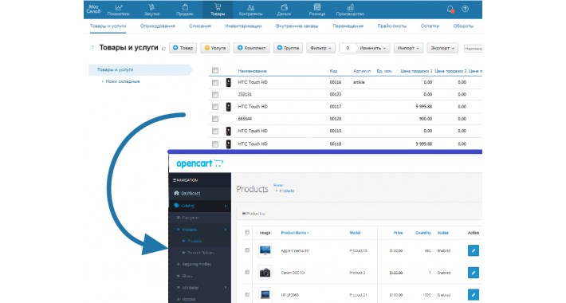Open Dashboard in OpenCart sidebar
Viewport: 566px width, 303px height.
pos(200,193)
